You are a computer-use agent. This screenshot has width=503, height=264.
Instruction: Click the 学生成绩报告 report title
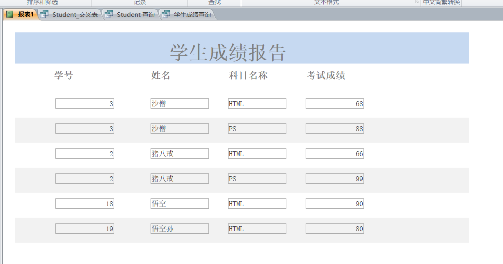click(228, 52)
